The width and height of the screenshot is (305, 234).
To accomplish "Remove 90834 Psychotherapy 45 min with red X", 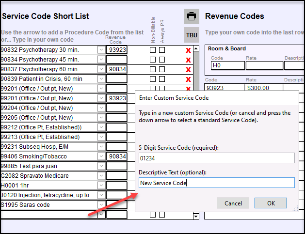I will click(188, 60).
